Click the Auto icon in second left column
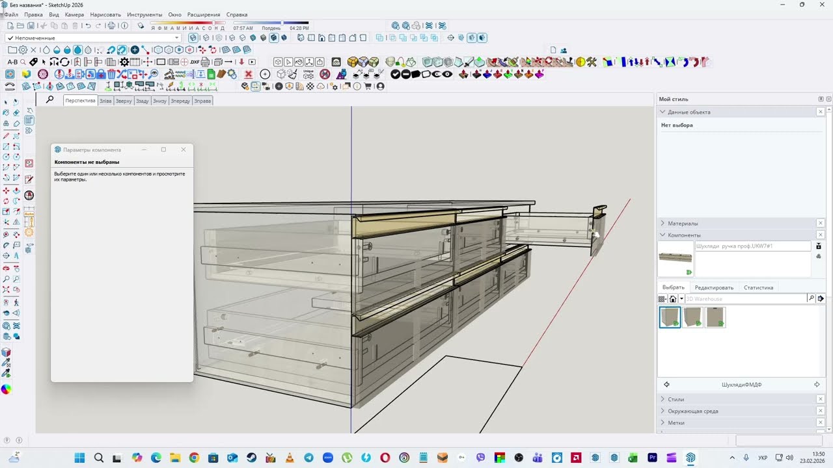 click(x=29, y=214)
